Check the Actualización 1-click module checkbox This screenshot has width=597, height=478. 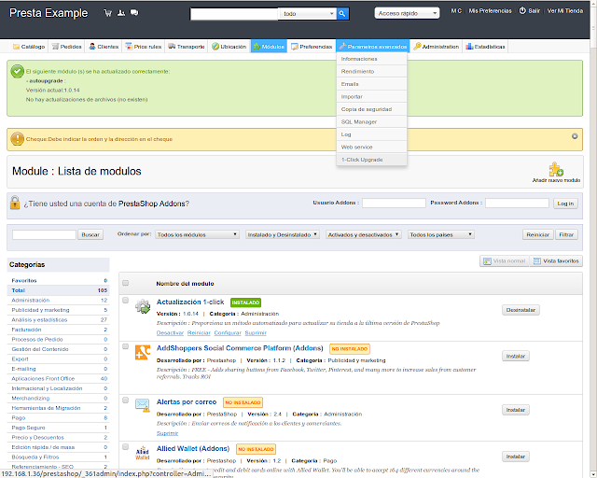[125, 301]
